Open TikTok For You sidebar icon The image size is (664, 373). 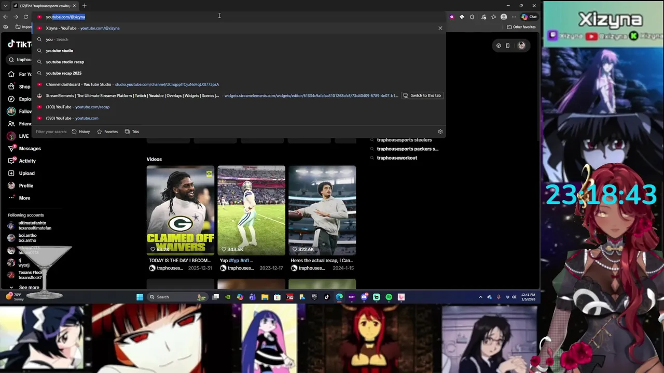click(11, 74)
